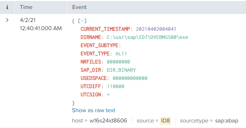The image size is (246, 128).
Task: Expand the event row details chevron
Action: click(x=7, y=20)
